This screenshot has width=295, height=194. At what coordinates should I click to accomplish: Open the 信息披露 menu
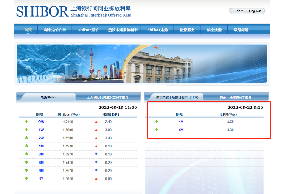coord(214,30)
